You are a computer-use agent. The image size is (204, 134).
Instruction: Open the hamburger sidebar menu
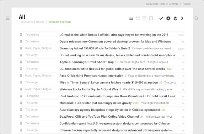coord(8,18)
